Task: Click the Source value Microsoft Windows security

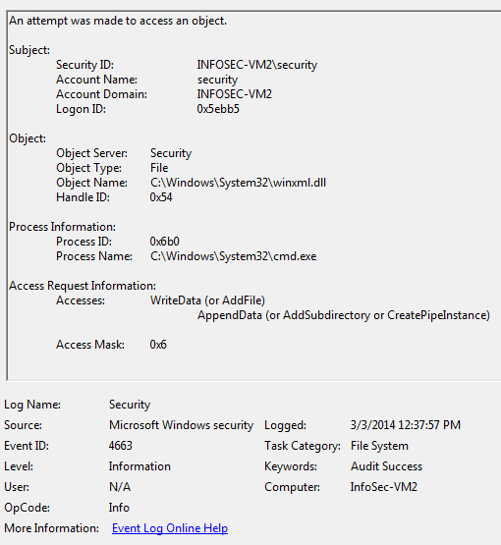Action: pyautogui.click(x=181, y=425)
